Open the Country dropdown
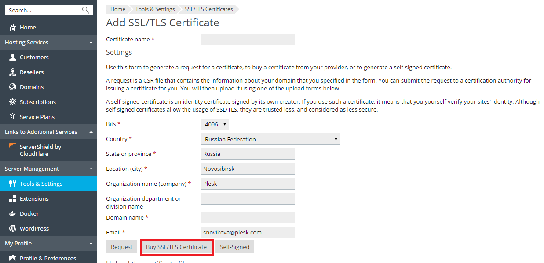Image resolution: width=544 pixels, height=263 pixels. (x=270, y=139)
